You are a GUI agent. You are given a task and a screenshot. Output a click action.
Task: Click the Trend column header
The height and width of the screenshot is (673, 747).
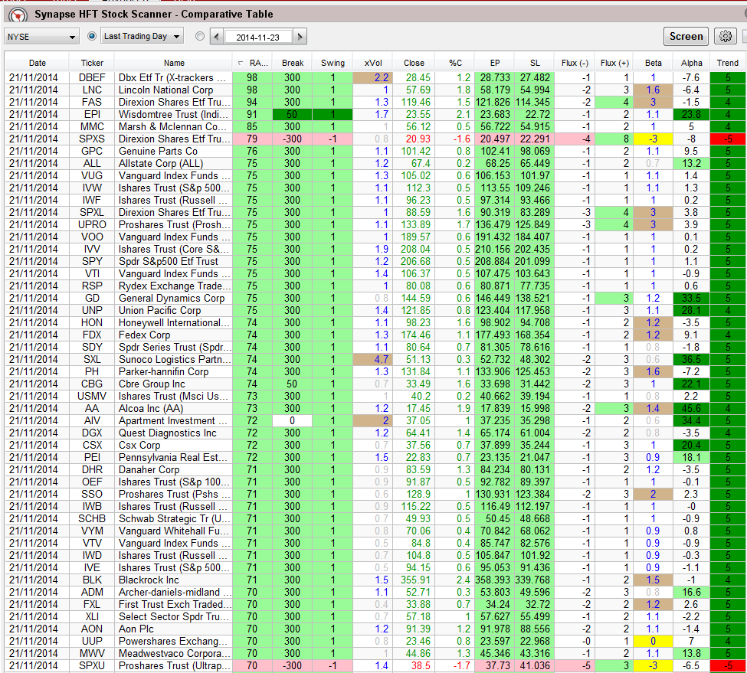728,63
